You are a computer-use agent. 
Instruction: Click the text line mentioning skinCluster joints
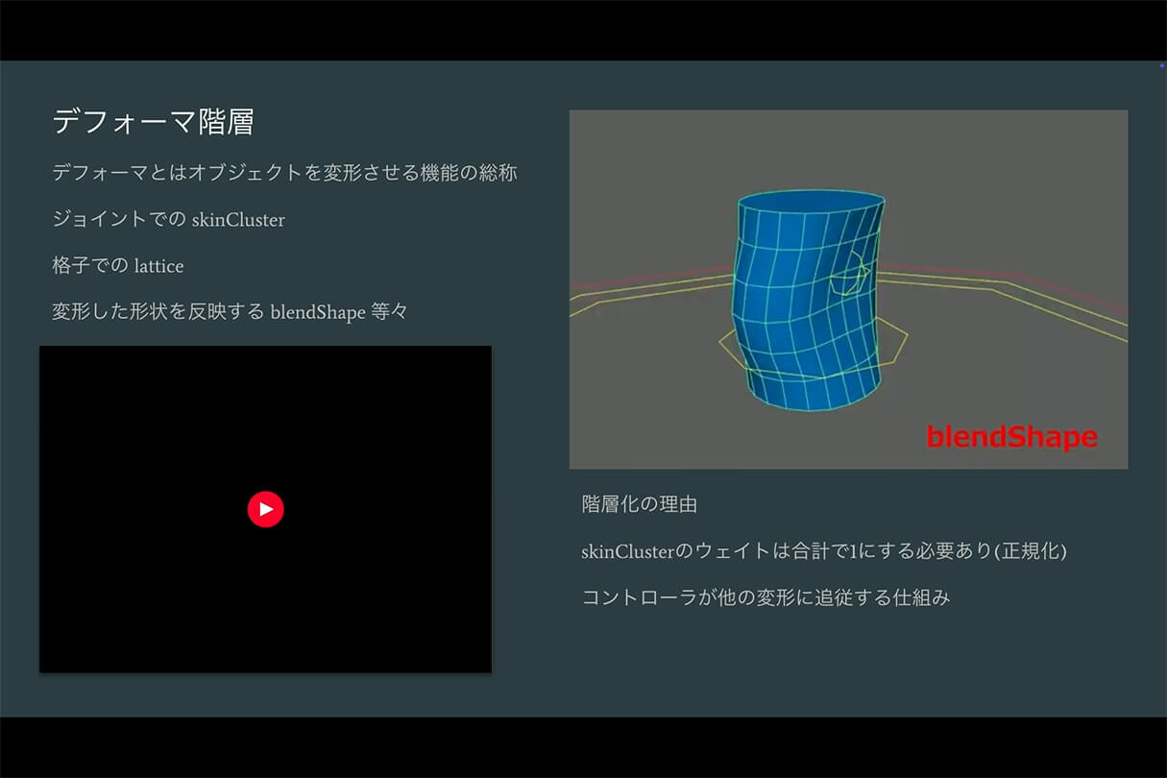168,219
